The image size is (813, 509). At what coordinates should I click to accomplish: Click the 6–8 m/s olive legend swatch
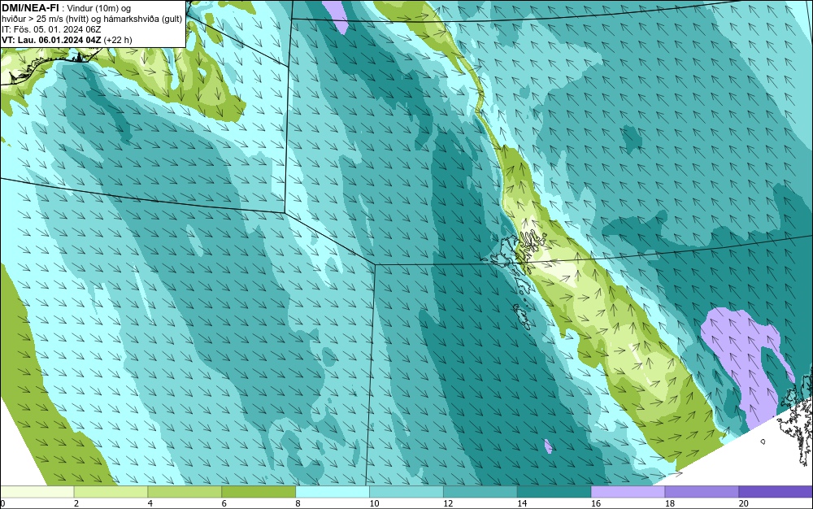pyautogui.click(x=259, y=491)
